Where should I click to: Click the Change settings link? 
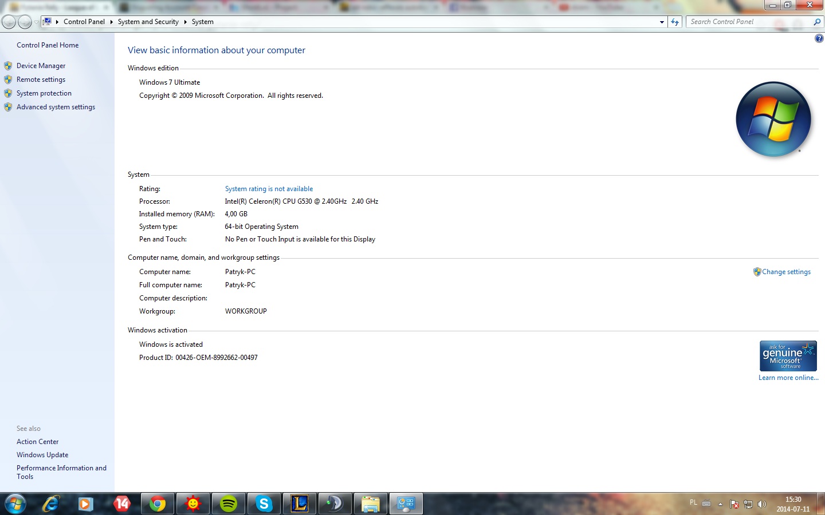[787, 272]
